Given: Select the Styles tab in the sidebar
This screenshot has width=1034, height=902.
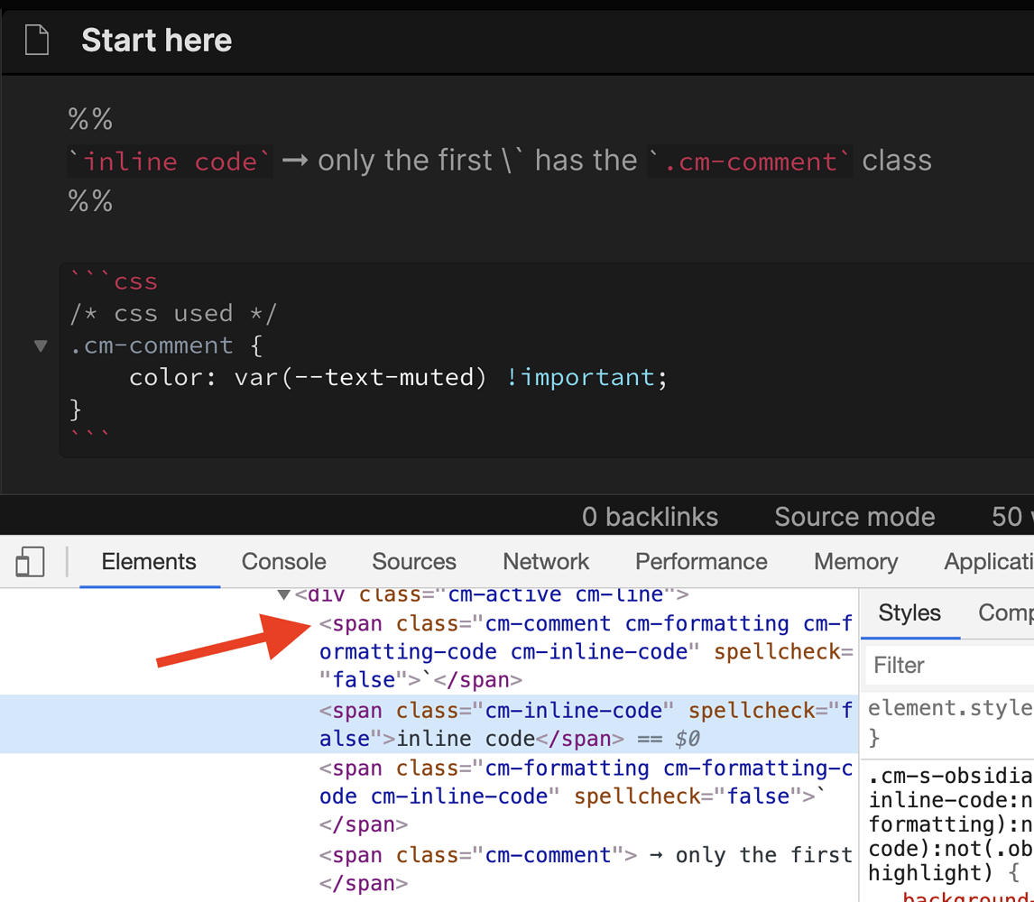Looking at the screenshot, I should (909, 613).
